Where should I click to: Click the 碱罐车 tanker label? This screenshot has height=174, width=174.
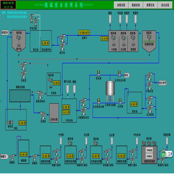click(x=4, y=157)
